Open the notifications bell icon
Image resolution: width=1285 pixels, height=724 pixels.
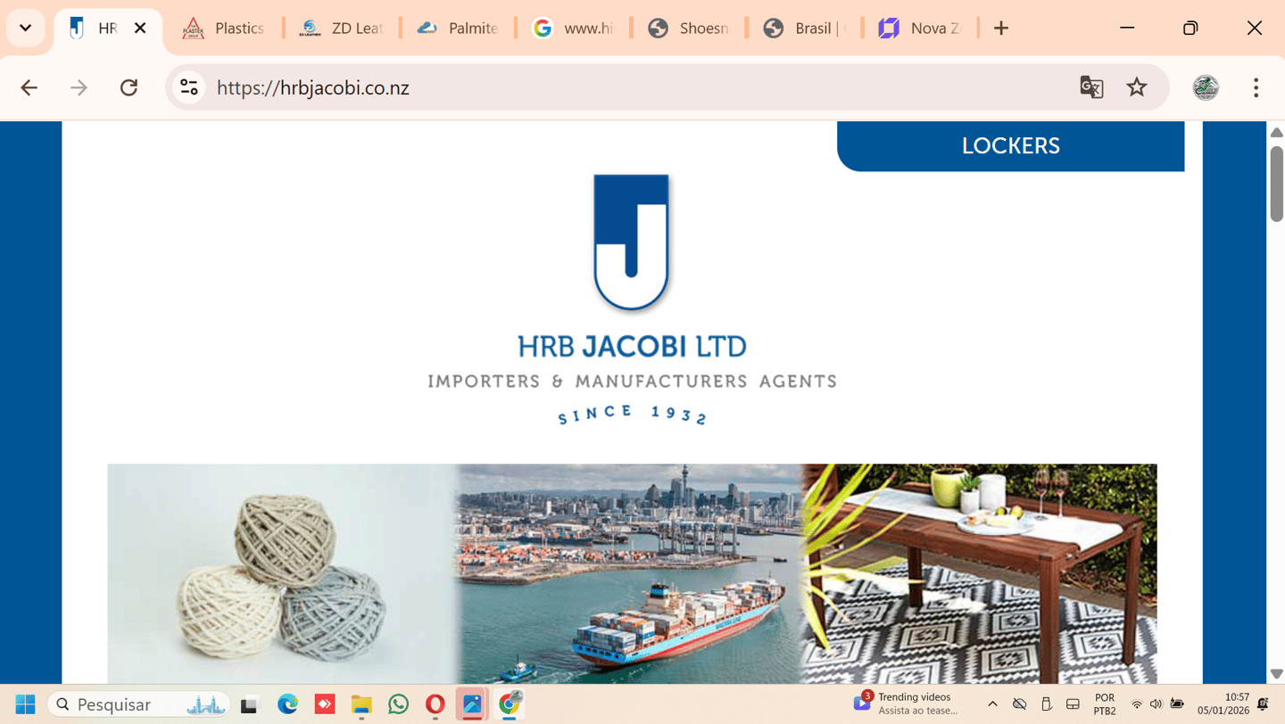[x=1263, y=704]
